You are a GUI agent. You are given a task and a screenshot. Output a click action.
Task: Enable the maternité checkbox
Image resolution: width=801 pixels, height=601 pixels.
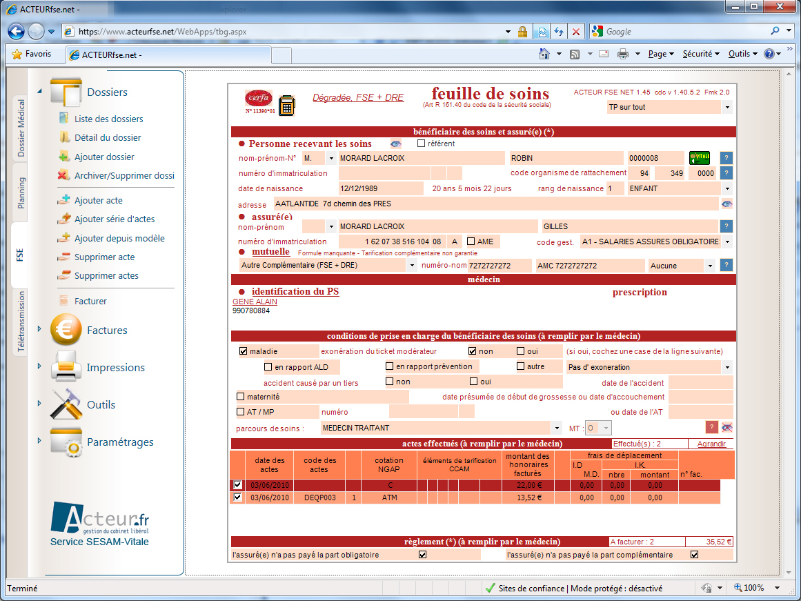point(241,397)
